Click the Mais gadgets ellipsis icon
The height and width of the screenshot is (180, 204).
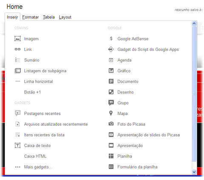click(17, 167)
